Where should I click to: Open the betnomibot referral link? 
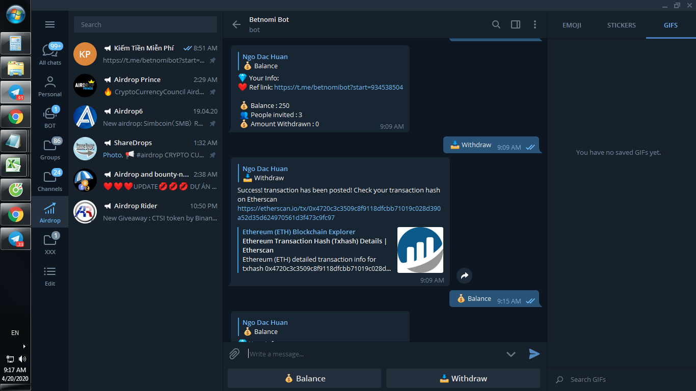tap(338, 87)
